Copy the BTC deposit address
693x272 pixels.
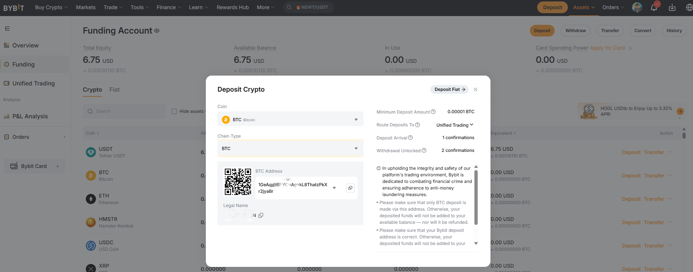(350, 188)
